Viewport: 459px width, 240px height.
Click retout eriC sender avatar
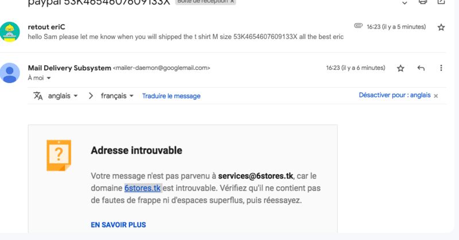tap(10, 32)
